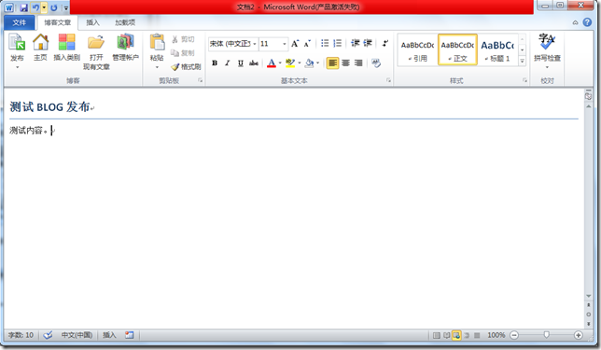The height and width of the screenshot is (350, 601).
Task: Switch to the Insert (插入) ribbon tab
Action: pyautogui.click(x=92, y=22)
